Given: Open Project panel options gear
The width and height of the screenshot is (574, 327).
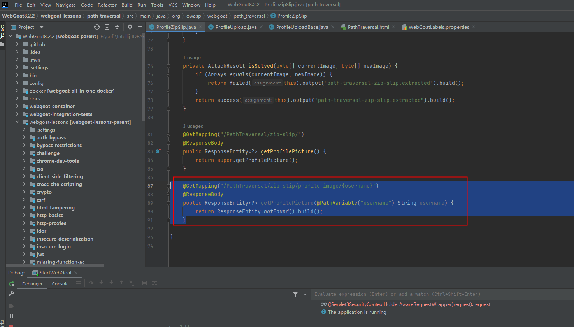Looking at the screenshot, I should (x=130, y=27).
